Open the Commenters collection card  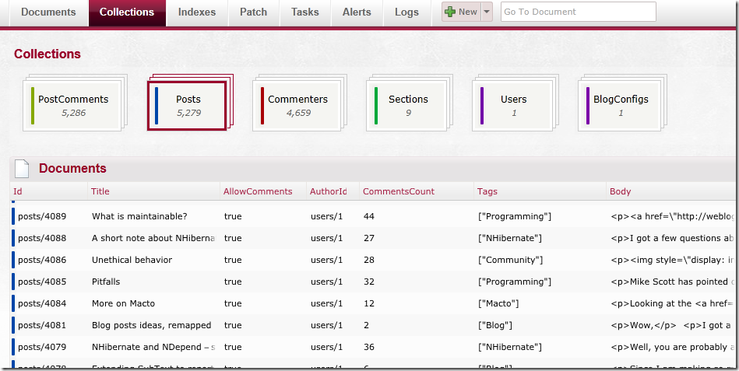(297, 106)
